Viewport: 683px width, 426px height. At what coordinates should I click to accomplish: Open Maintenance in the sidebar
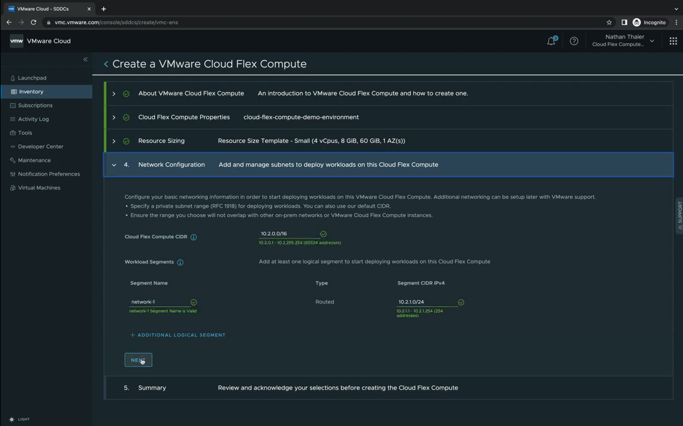pos(34,160)
